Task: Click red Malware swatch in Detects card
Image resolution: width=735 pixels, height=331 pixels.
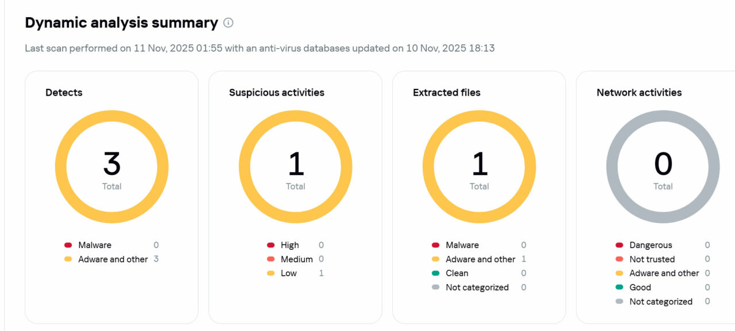Action: 68,245
